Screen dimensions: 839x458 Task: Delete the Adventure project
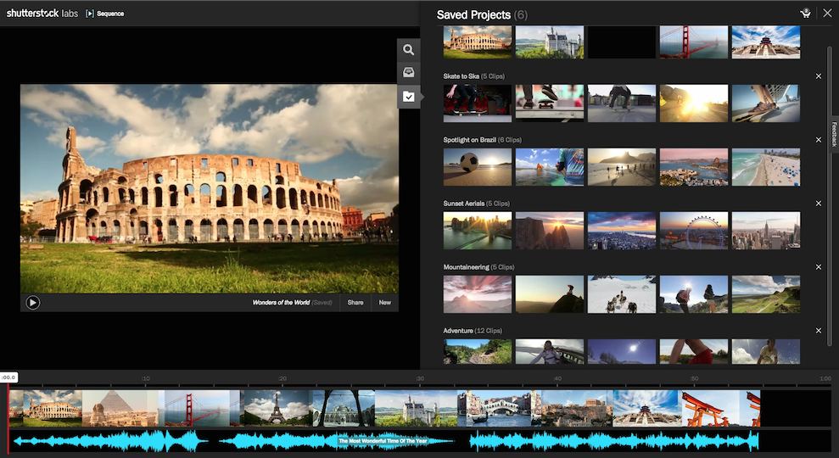(x=819, y=331)
